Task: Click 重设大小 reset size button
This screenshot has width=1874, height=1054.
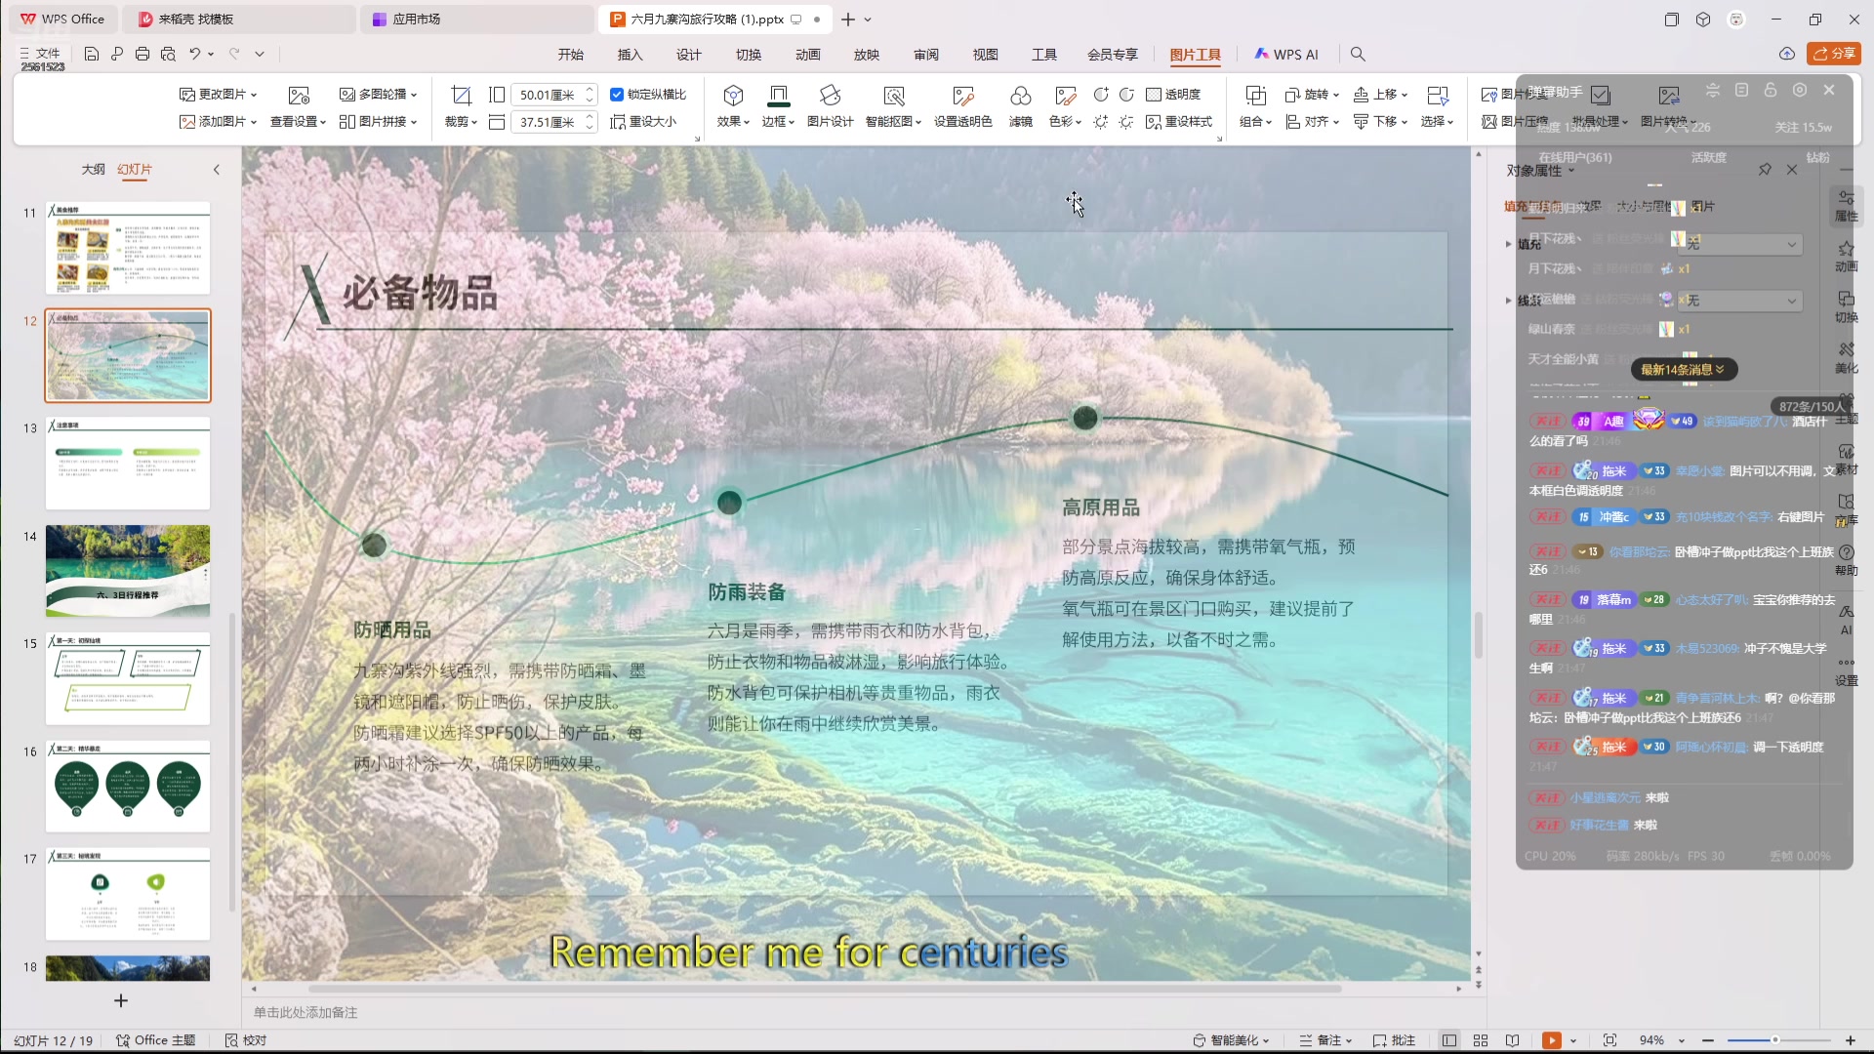Action: pos(643,122)
